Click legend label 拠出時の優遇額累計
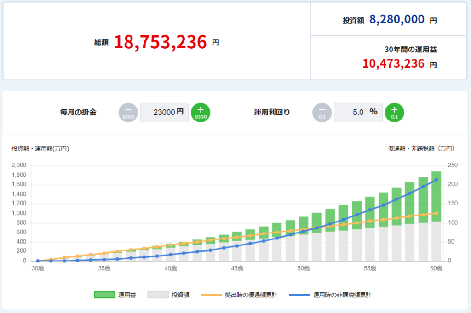Viewport: 471px width, 313px height. (x=251, y=295)
